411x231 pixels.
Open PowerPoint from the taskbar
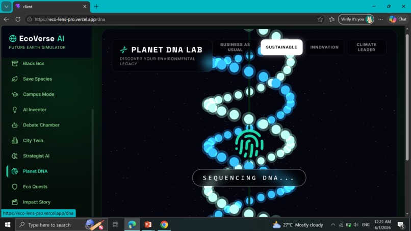(x=148, y=225)
